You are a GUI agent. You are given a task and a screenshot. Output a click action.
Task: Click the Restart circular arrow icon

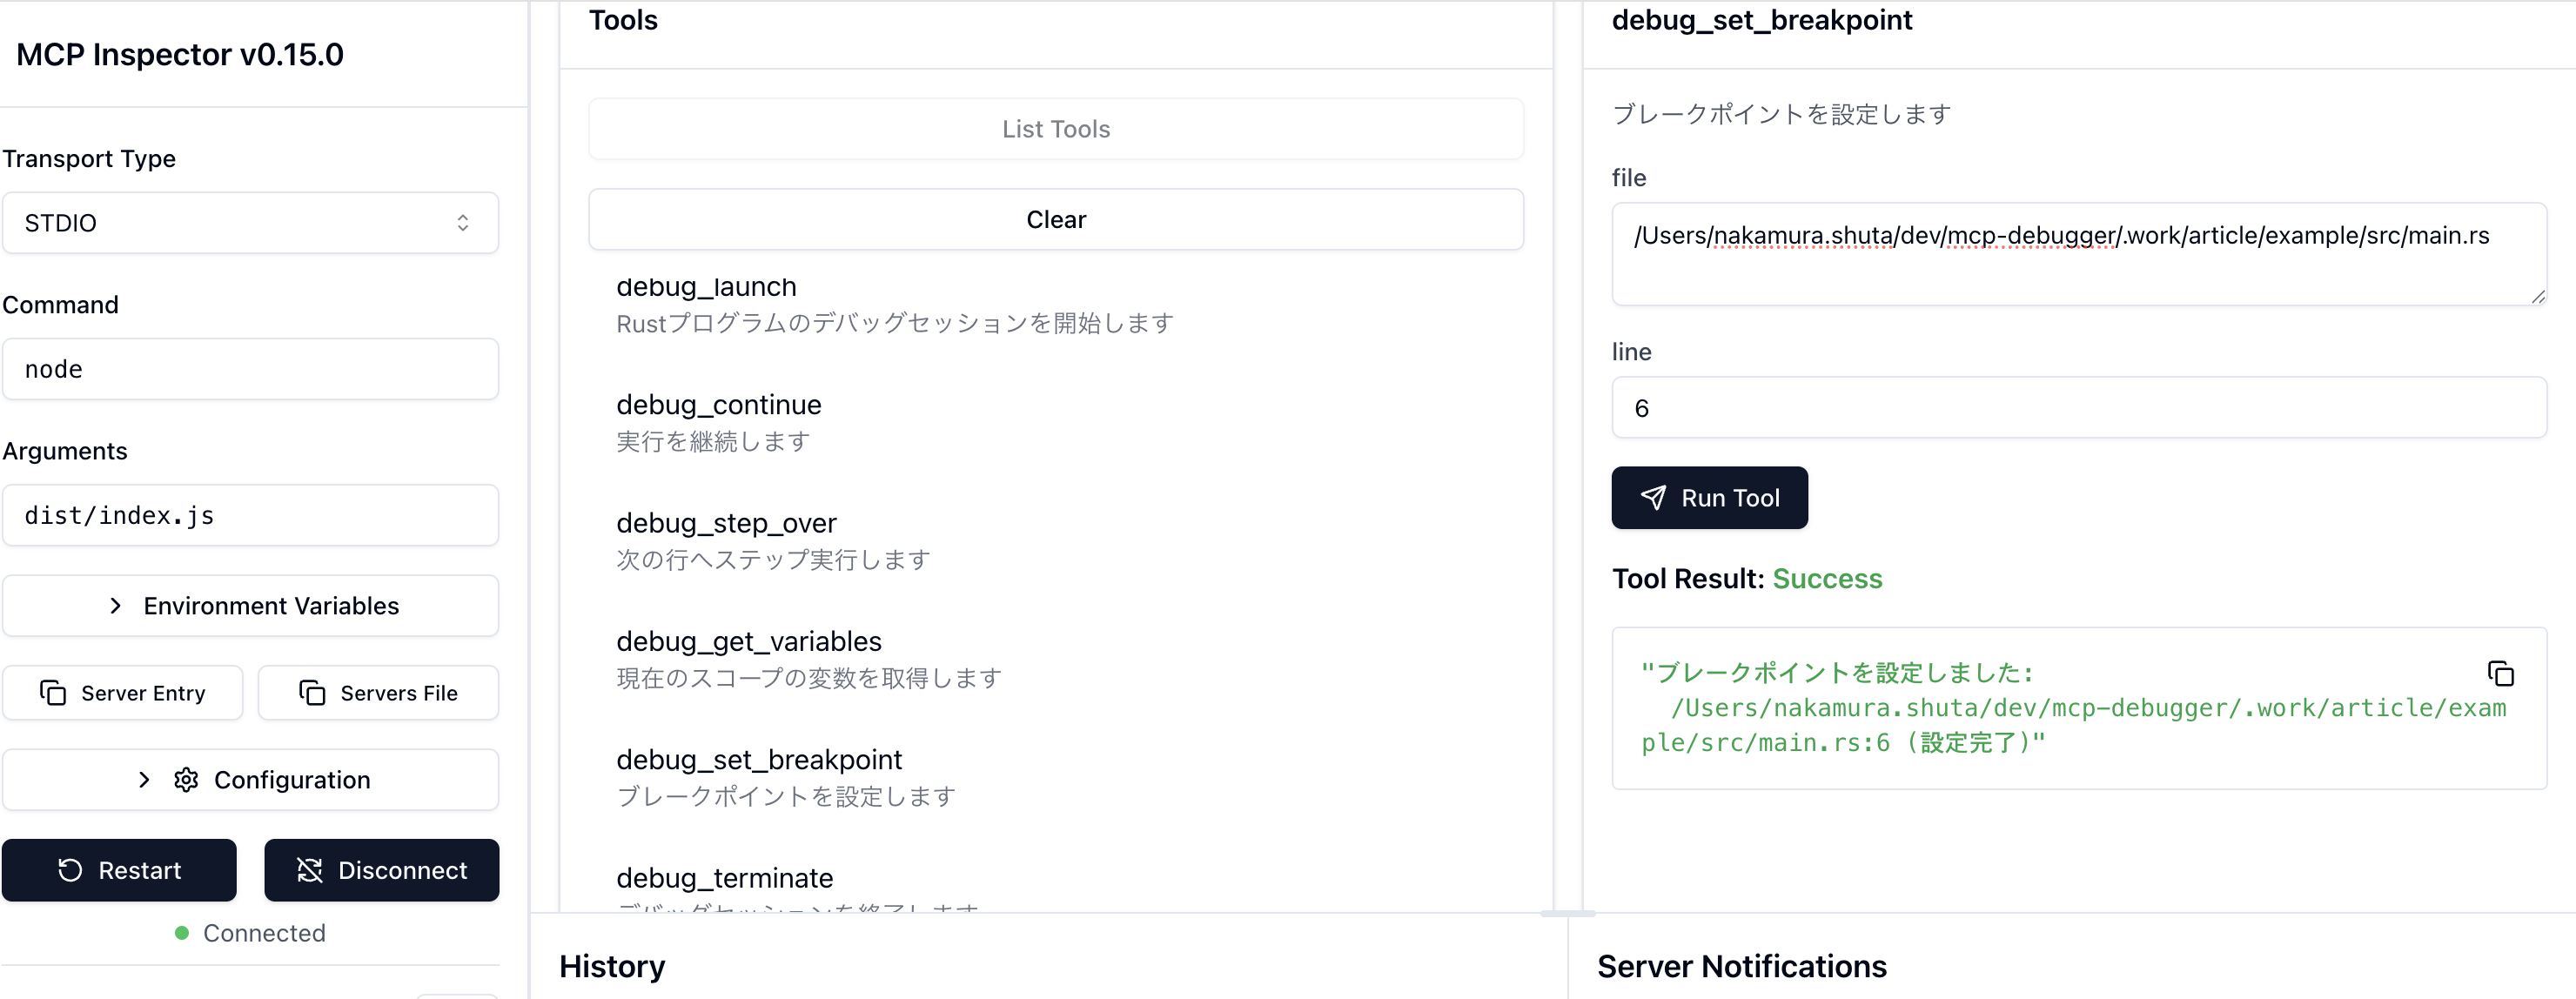pos(70,870)
